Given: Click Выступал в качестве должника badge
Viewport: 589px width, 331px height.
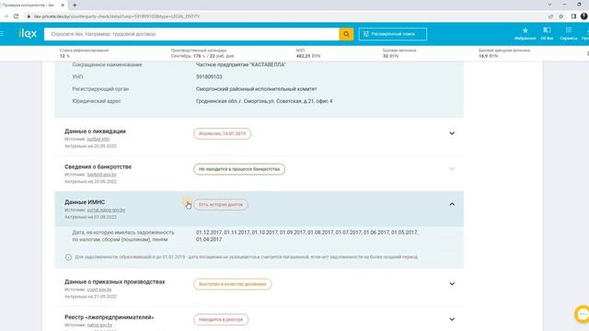Looking at the screenshot, I should tap(233, 284).
